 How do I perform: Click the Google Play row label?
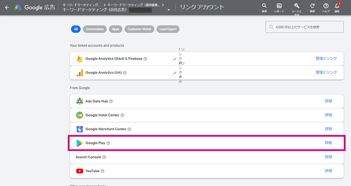click(x=95, y=143)
